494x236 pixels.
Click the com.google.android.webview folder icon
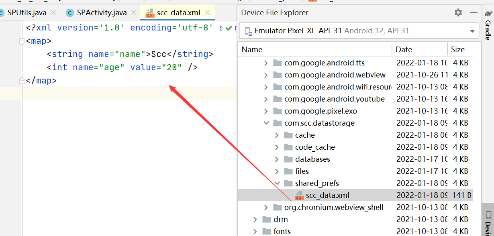[278, 75]
